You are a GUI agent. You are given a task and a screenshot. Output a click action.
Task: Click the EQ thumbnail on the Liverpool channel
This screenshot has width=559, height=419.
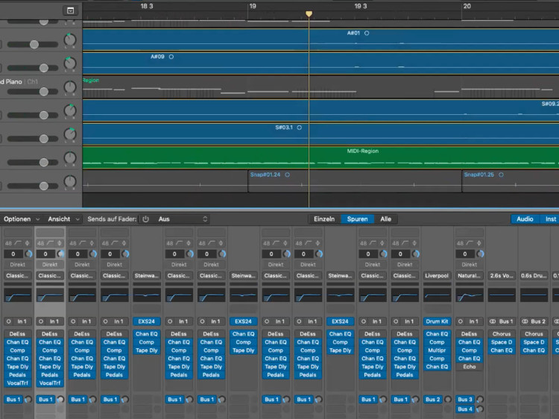tap(437, 296)
